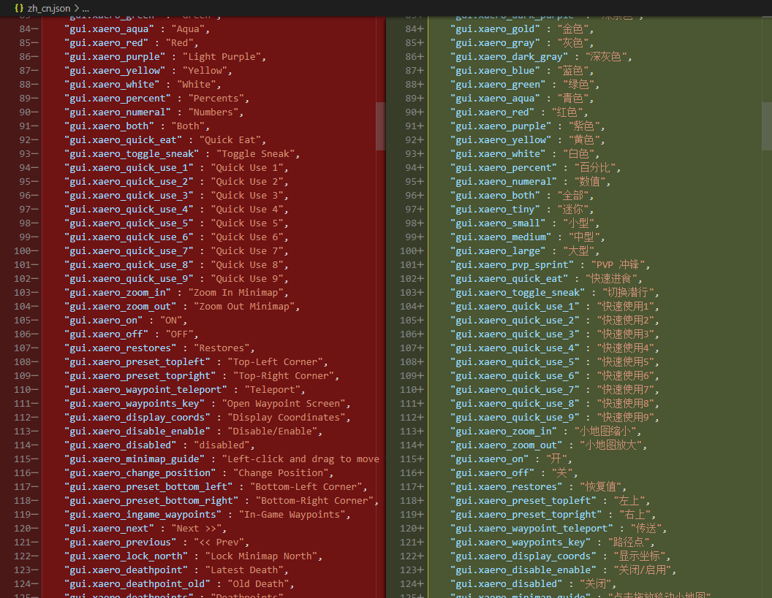Click added line "gui.xaero_large" : "大型"

click(x=524, y=250)
